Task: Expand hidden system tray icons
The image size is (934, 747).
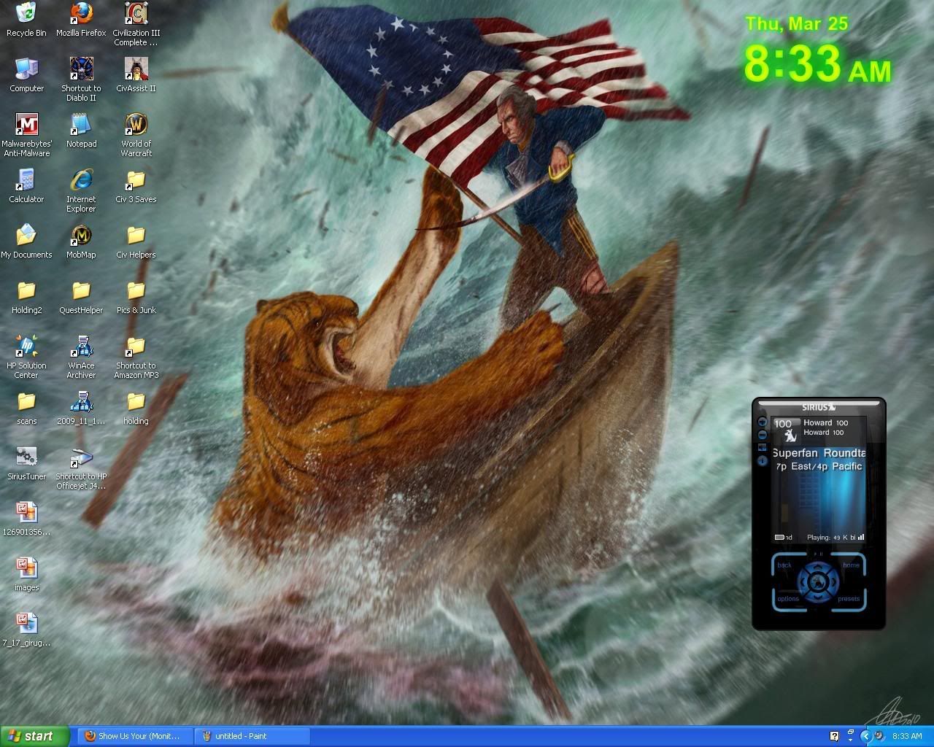Action: pyautogui.click(x=866, y=736)
